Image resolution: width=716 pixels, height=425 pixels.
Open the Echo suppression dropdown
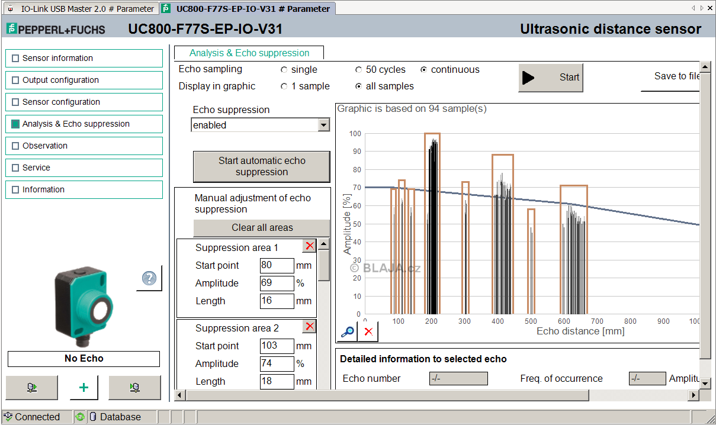(x=323, y=125)
